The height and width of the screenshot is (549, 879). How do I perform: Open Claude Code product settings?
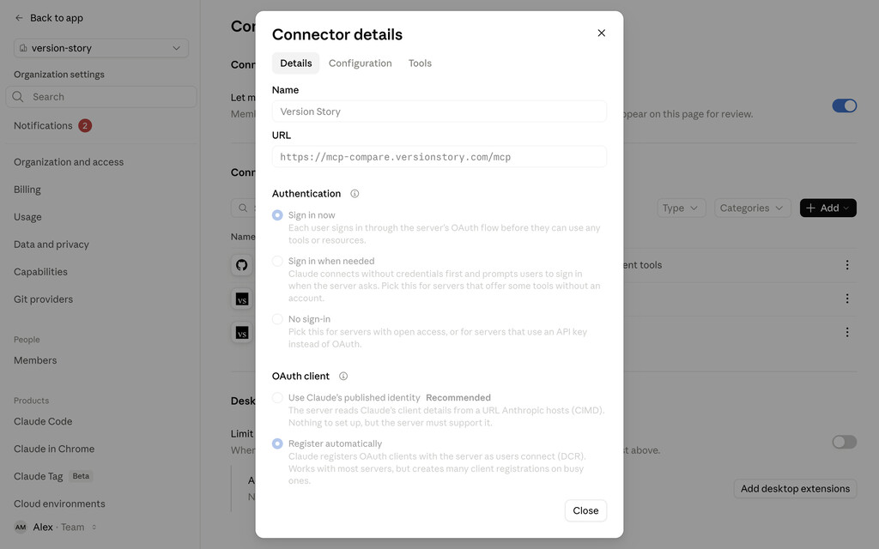(x=43, y=421)
